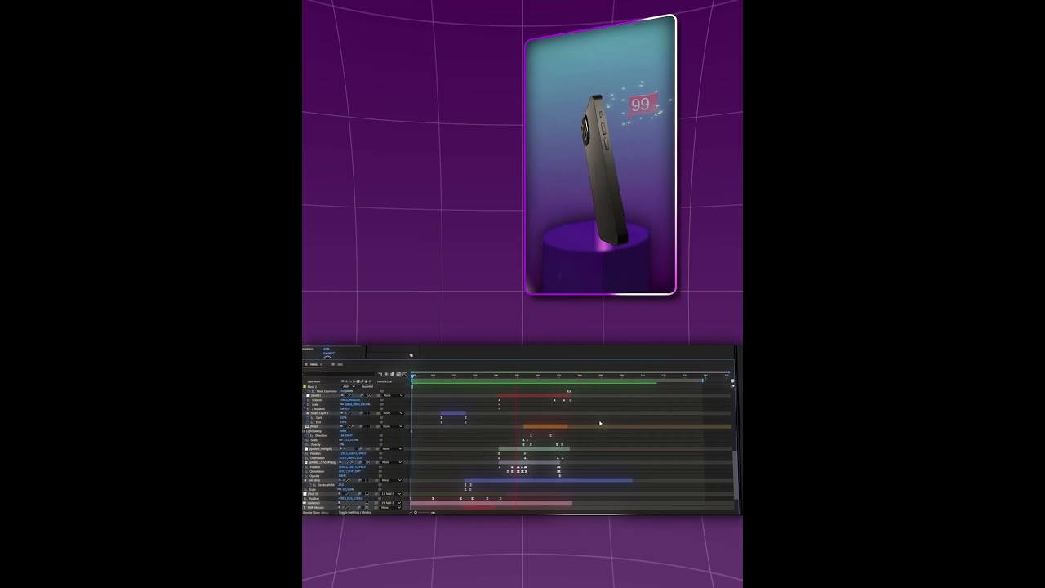Tick the Inverted checkbox for Mask 1
The height and width of the screenshot is (588, 1045).
[360, 386]
